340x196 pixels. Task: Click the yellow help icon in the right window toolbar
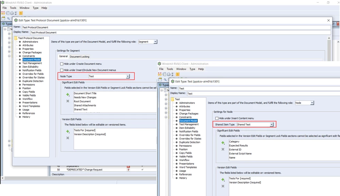[178, 74]
